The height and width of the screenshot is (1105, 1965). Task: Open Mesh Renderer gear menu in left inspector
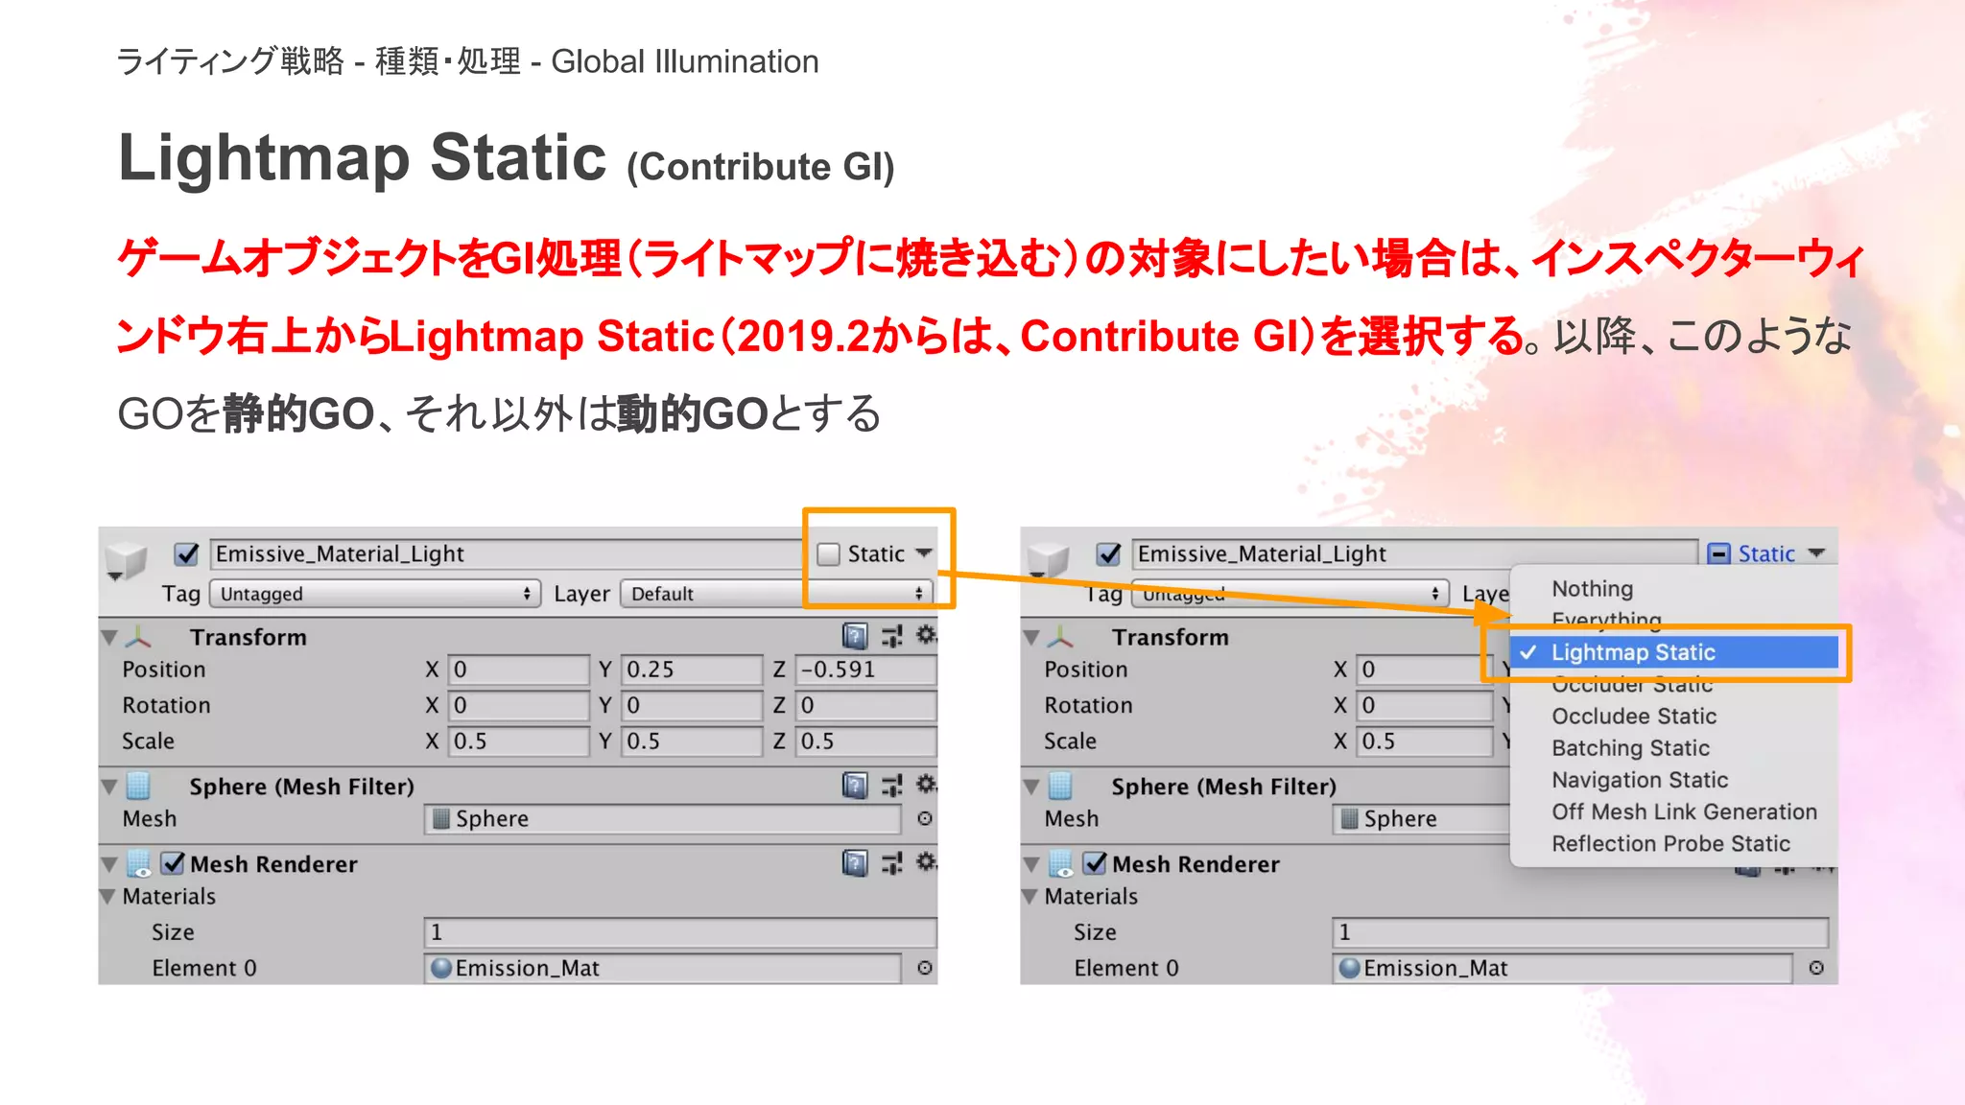tap(925, 861)
